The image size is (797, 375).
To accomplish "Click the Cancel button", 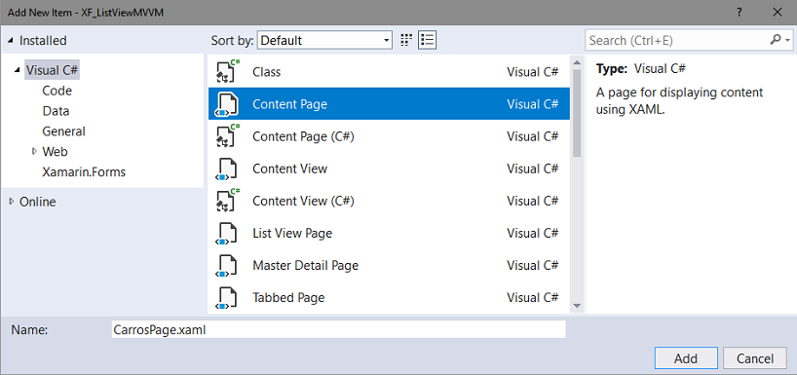I will point(755,358).
